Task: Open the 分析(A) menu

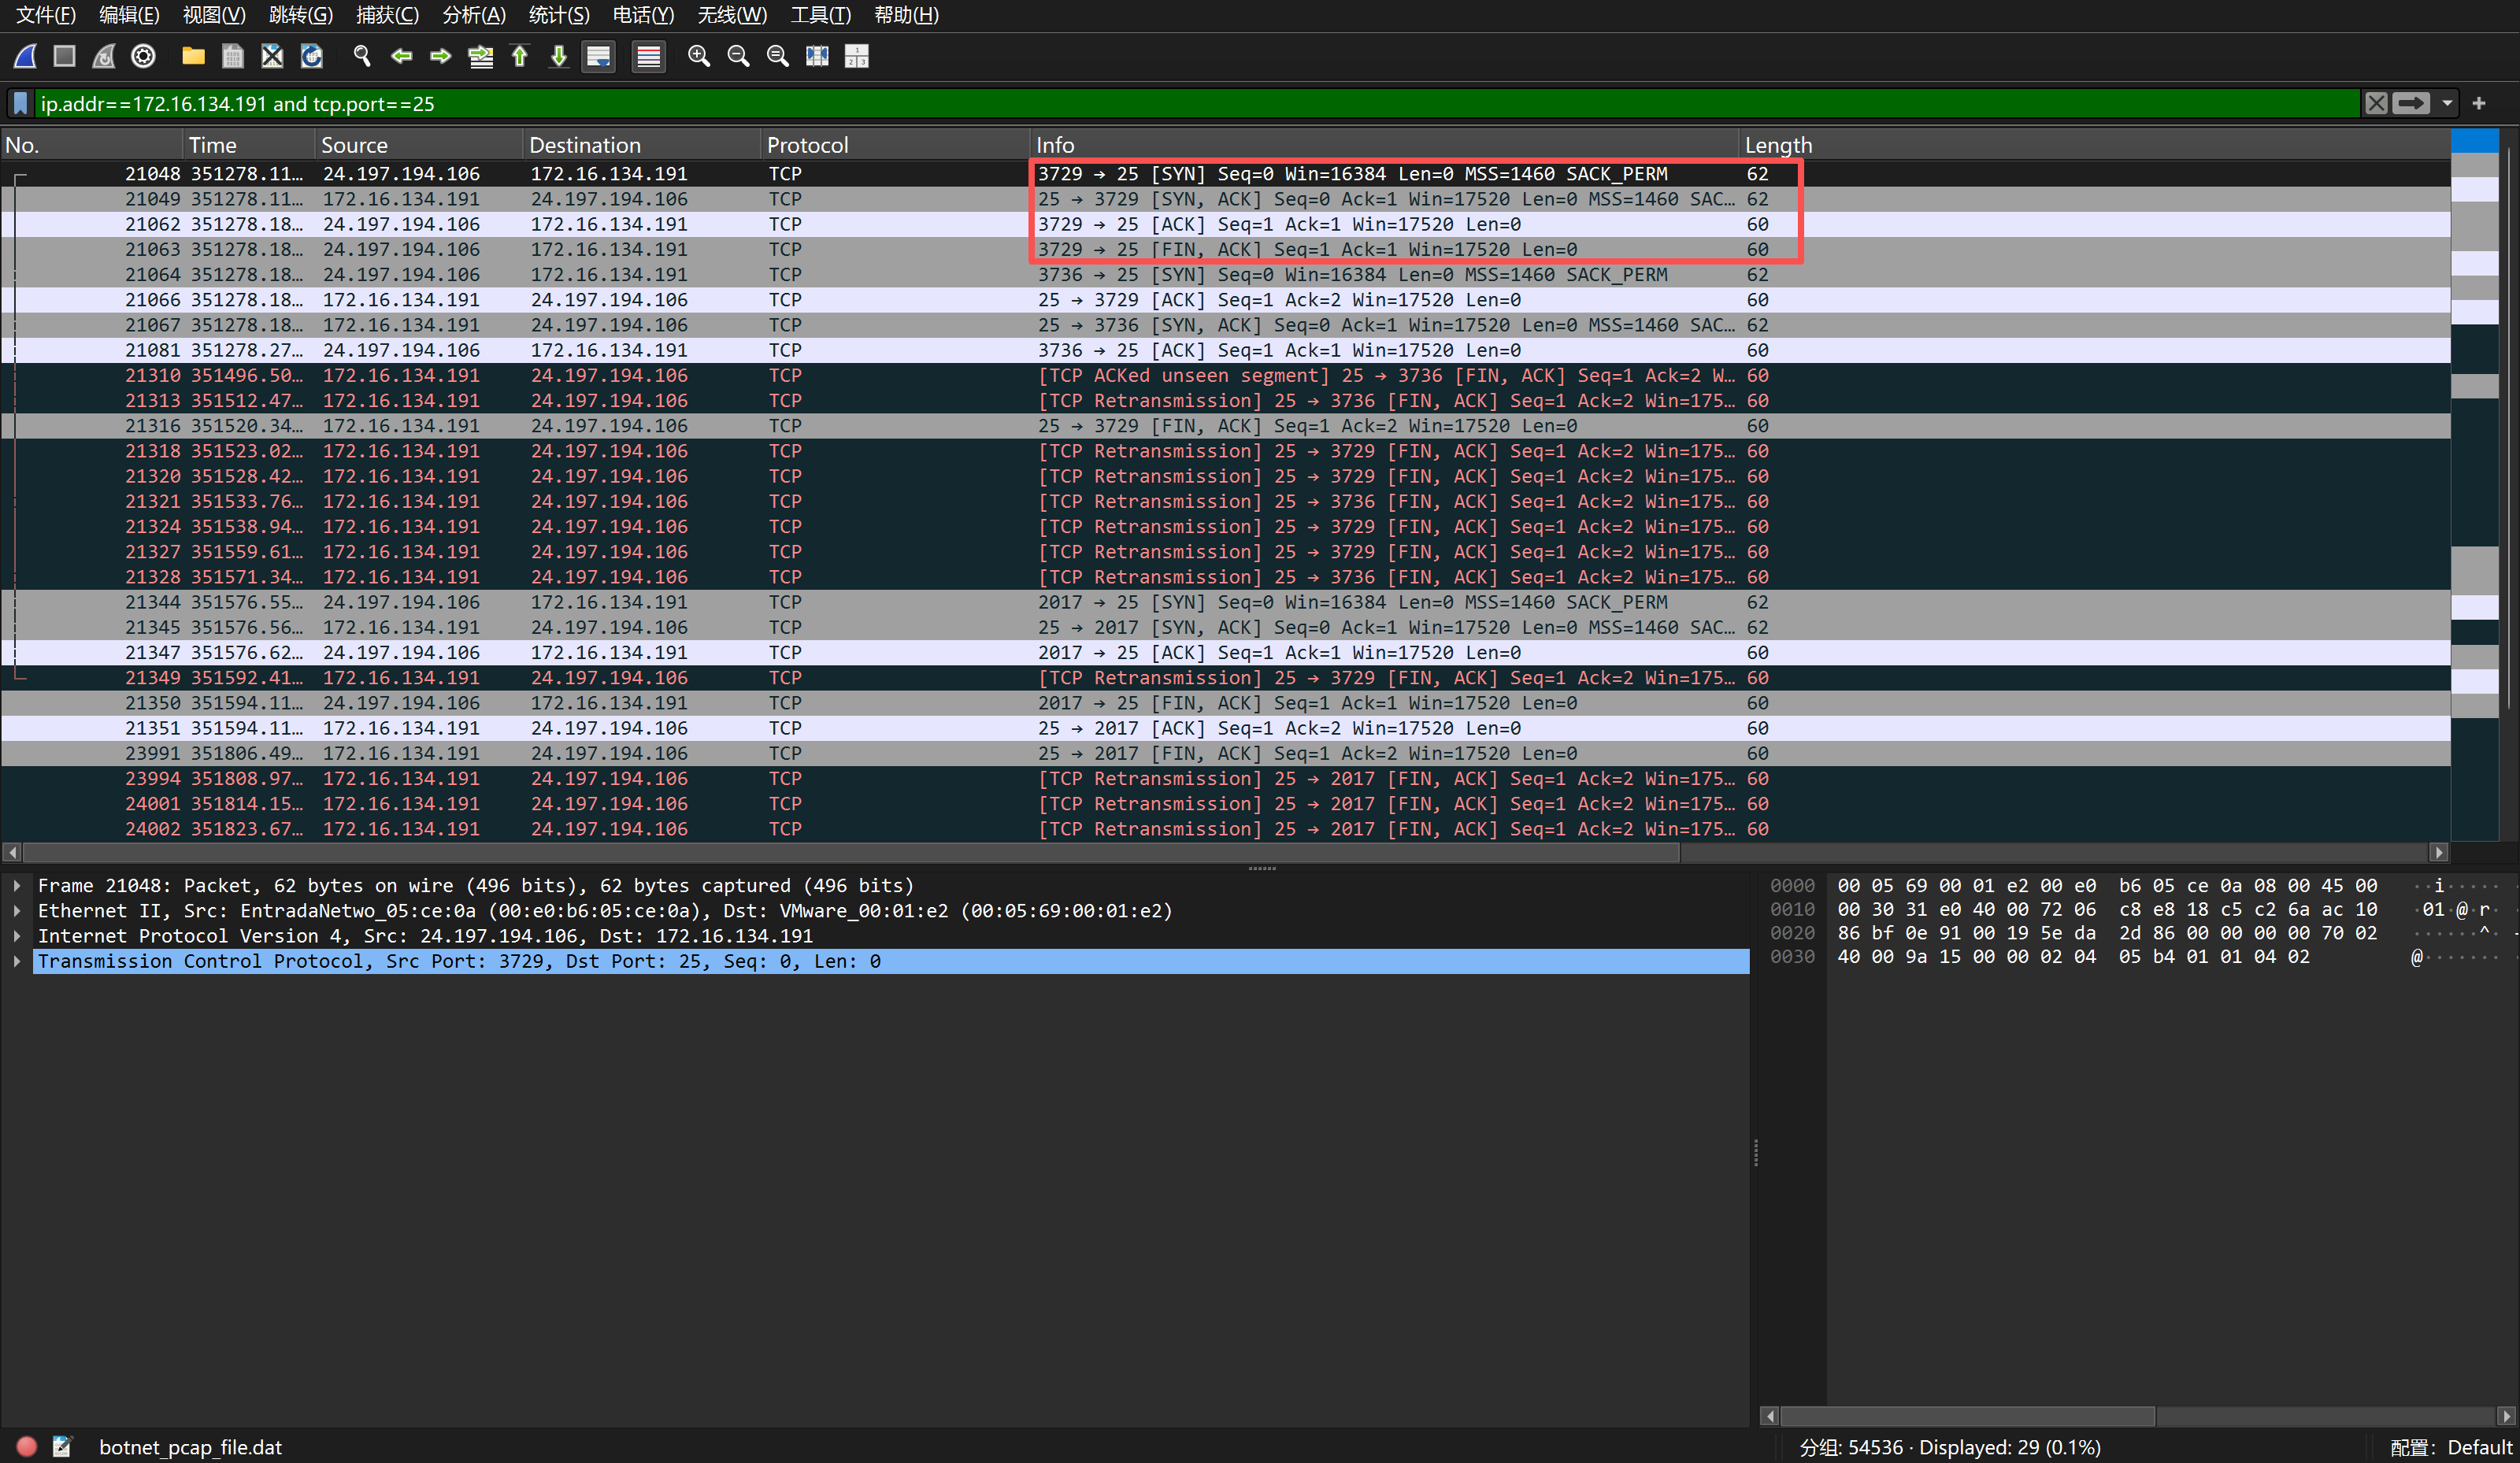Action: [x=473, y=15]
